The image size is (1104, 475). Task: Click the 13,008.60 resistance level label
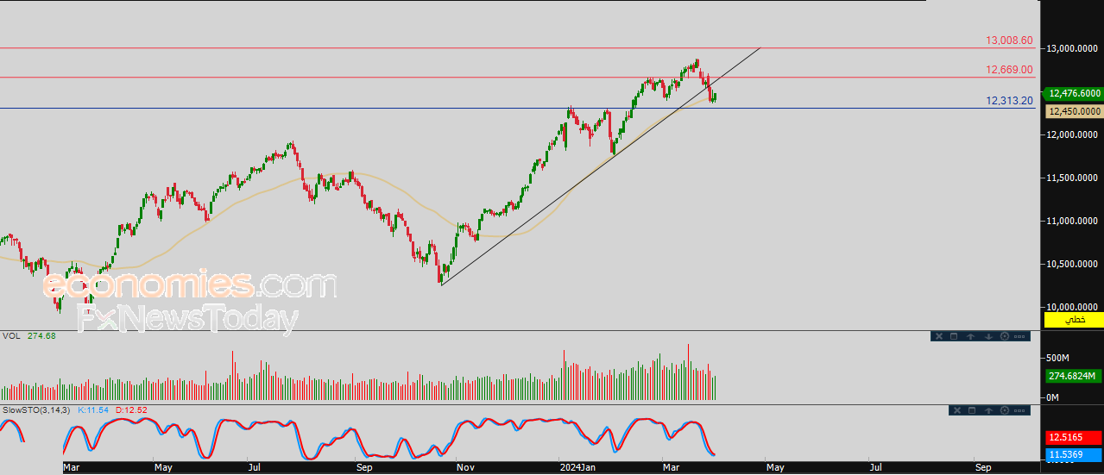(1009, 40)
